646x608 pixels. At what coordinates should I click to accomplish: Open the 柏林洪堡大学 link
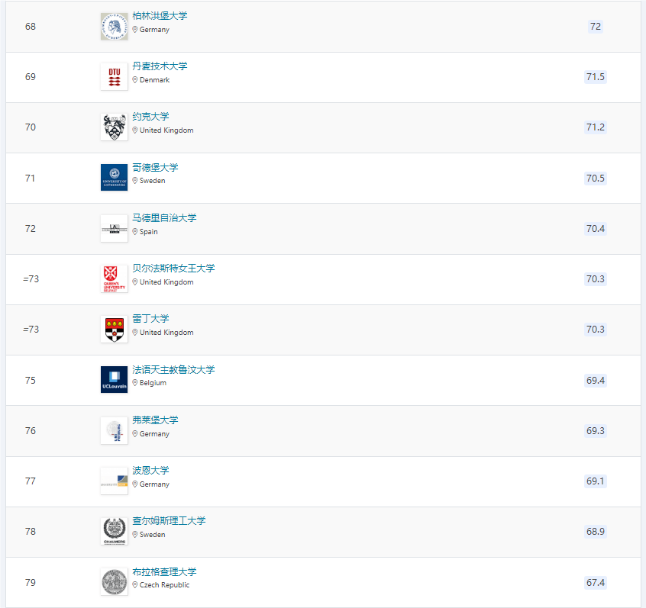[x=160, y=16]
